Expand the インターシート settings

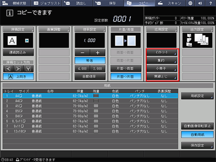tap(162, 53)
